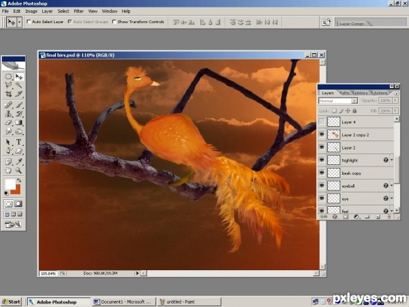Delete layer with trash icon
Viewport: 409px width, 307px height.
click(389, 217)
